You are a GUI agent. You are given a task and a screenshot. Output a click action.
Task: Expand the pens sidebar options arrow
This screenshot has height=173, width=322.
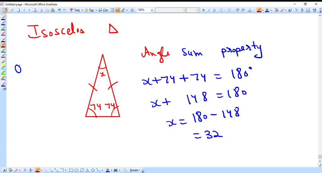pos(4,89)
